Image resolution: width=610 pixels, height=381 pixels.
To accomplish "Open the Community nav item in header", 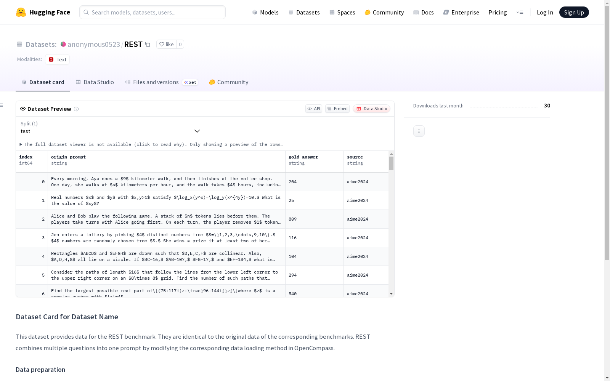I will click(384, 12).
